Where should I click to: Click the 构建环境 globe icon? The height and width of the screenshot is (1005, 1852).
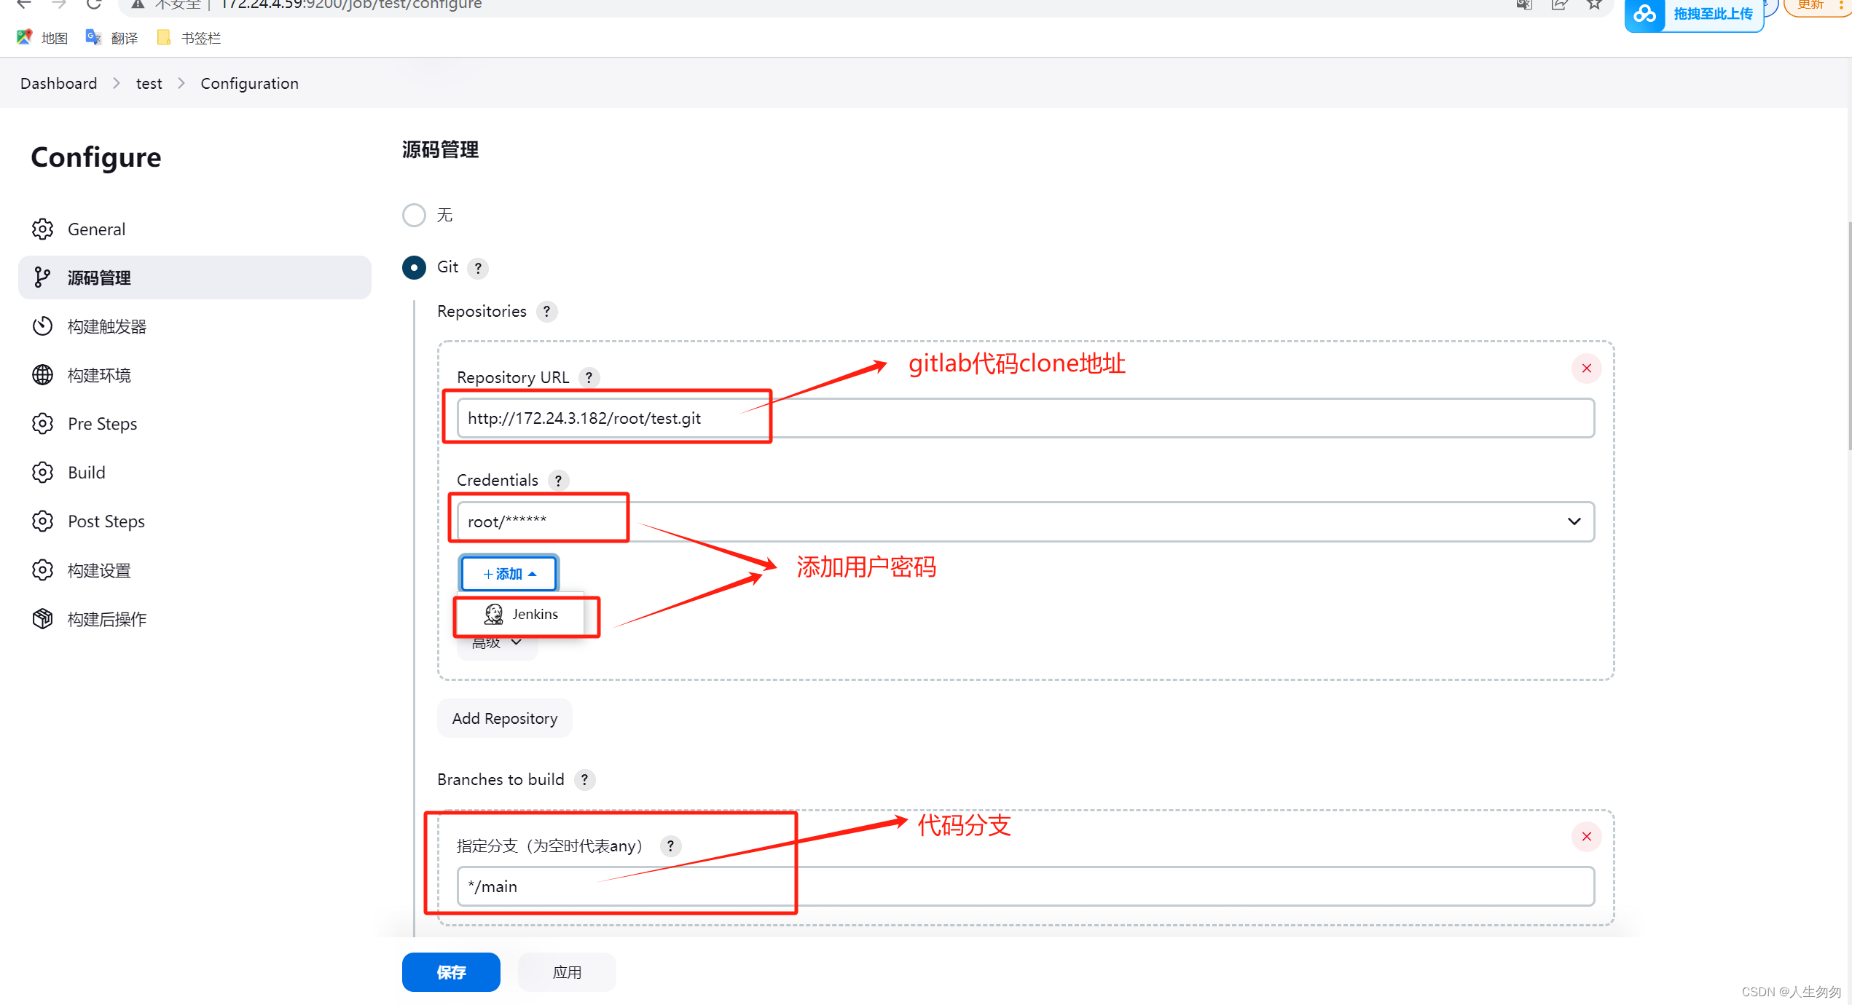pyautogui.click(x=42, y=375)
